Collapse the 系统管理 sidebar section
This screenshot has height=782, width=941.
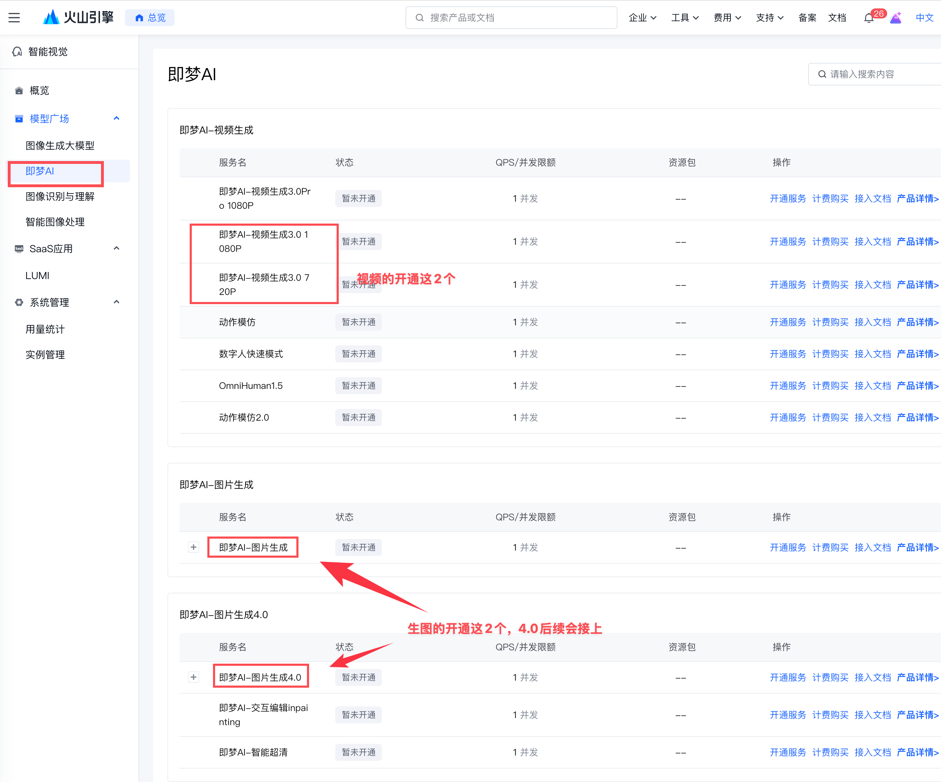[117, 302]
